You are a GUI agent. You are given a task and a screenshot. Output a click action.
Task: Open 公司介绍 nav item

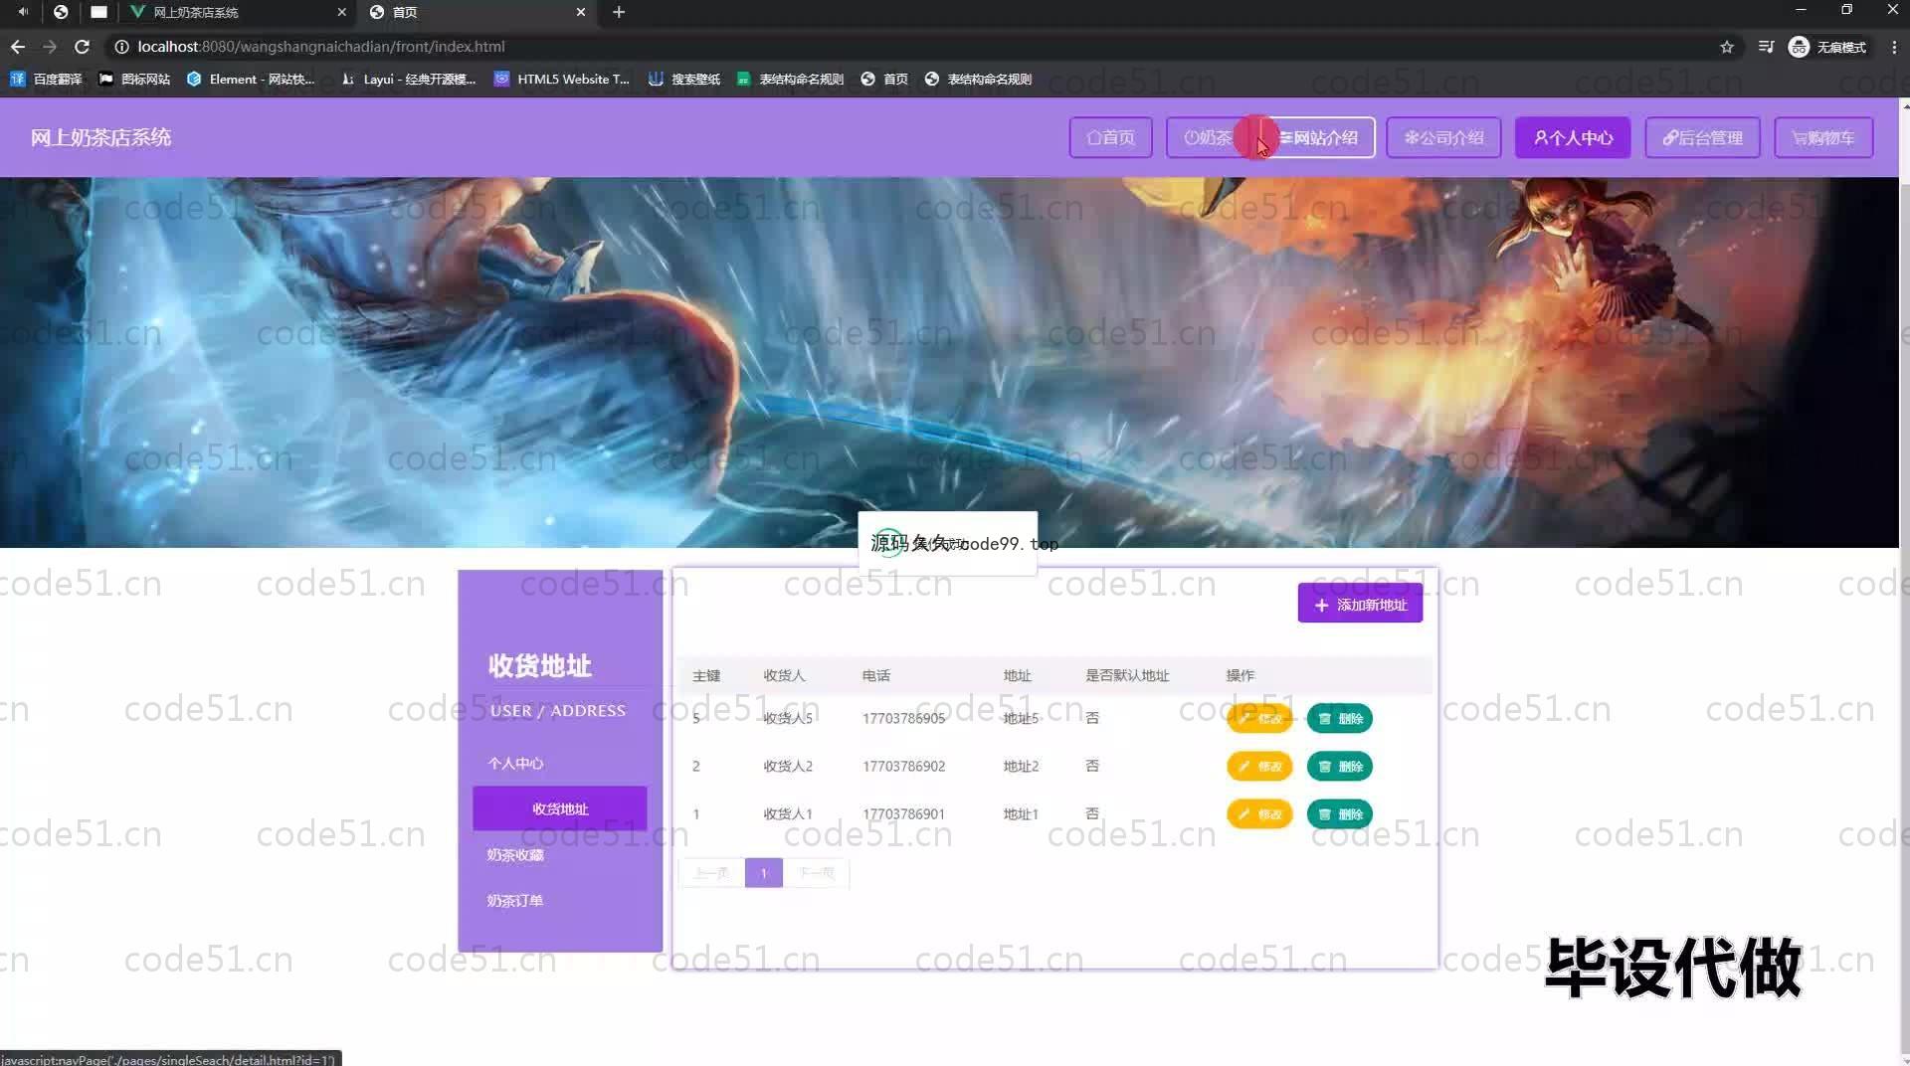coord(1443,137)
